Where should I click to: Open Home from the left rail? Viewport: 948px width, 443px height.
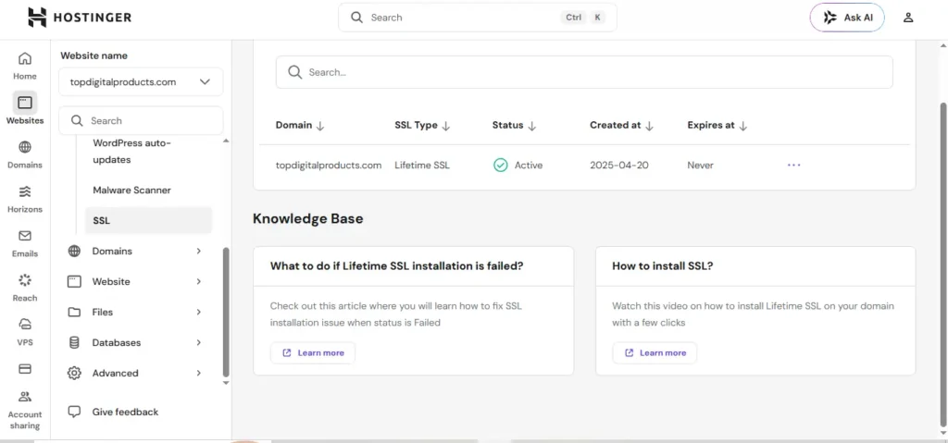pyautogui.click(x=25, y=66)
